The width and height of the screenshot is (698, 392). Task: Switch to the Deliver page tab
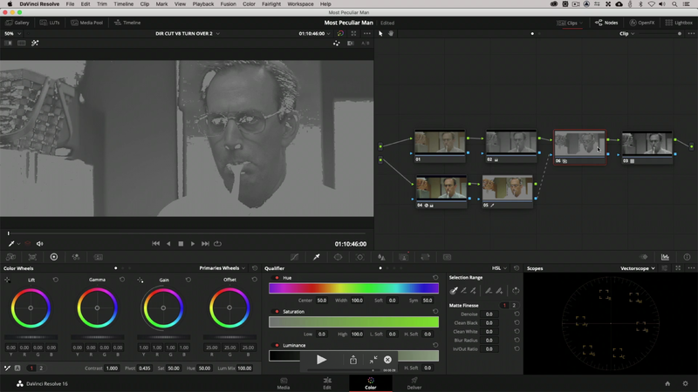tap(414, 382)
